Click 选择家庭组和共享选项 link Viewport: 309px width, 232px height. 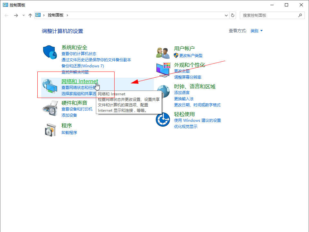pyautogui.click(x=79, y=93)
